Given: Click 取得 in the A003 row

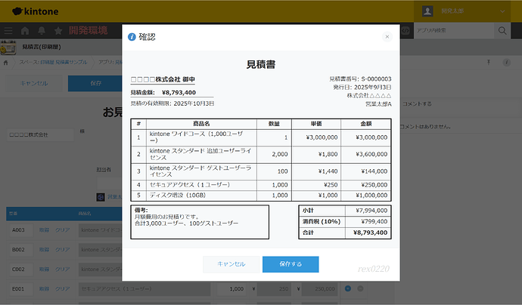Looking at the screenshot, I should (44, 230).
